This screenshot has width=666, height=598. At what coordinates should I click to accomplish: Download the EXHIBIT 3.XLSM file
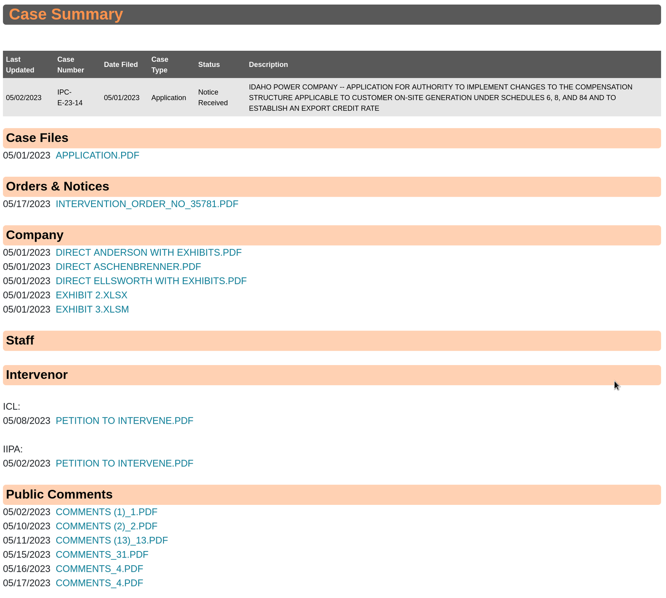(92, 309)
